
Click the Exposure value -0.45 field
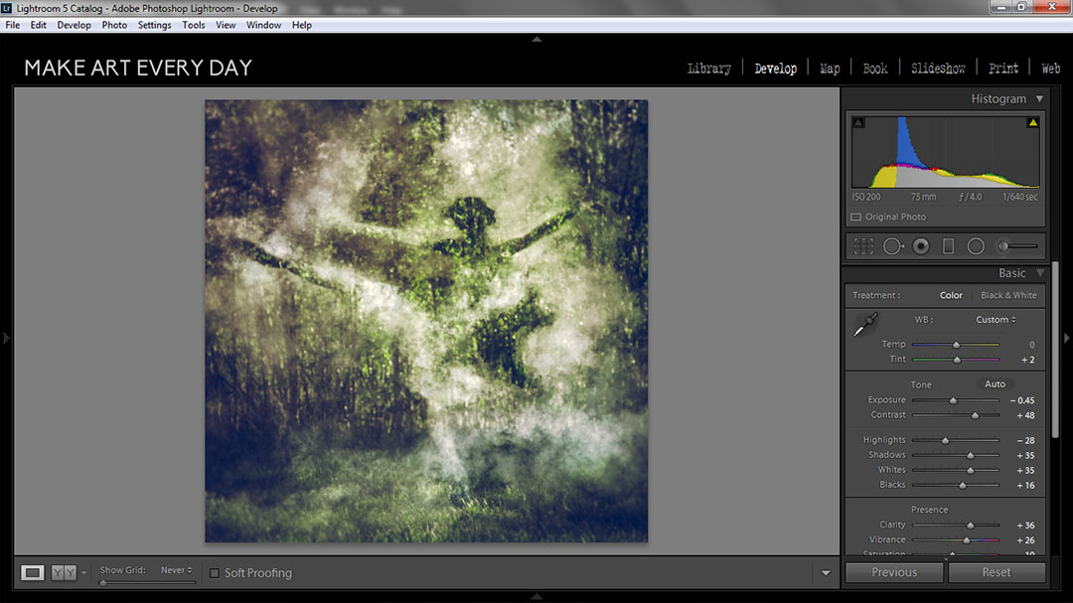[x=1022, y=400]
